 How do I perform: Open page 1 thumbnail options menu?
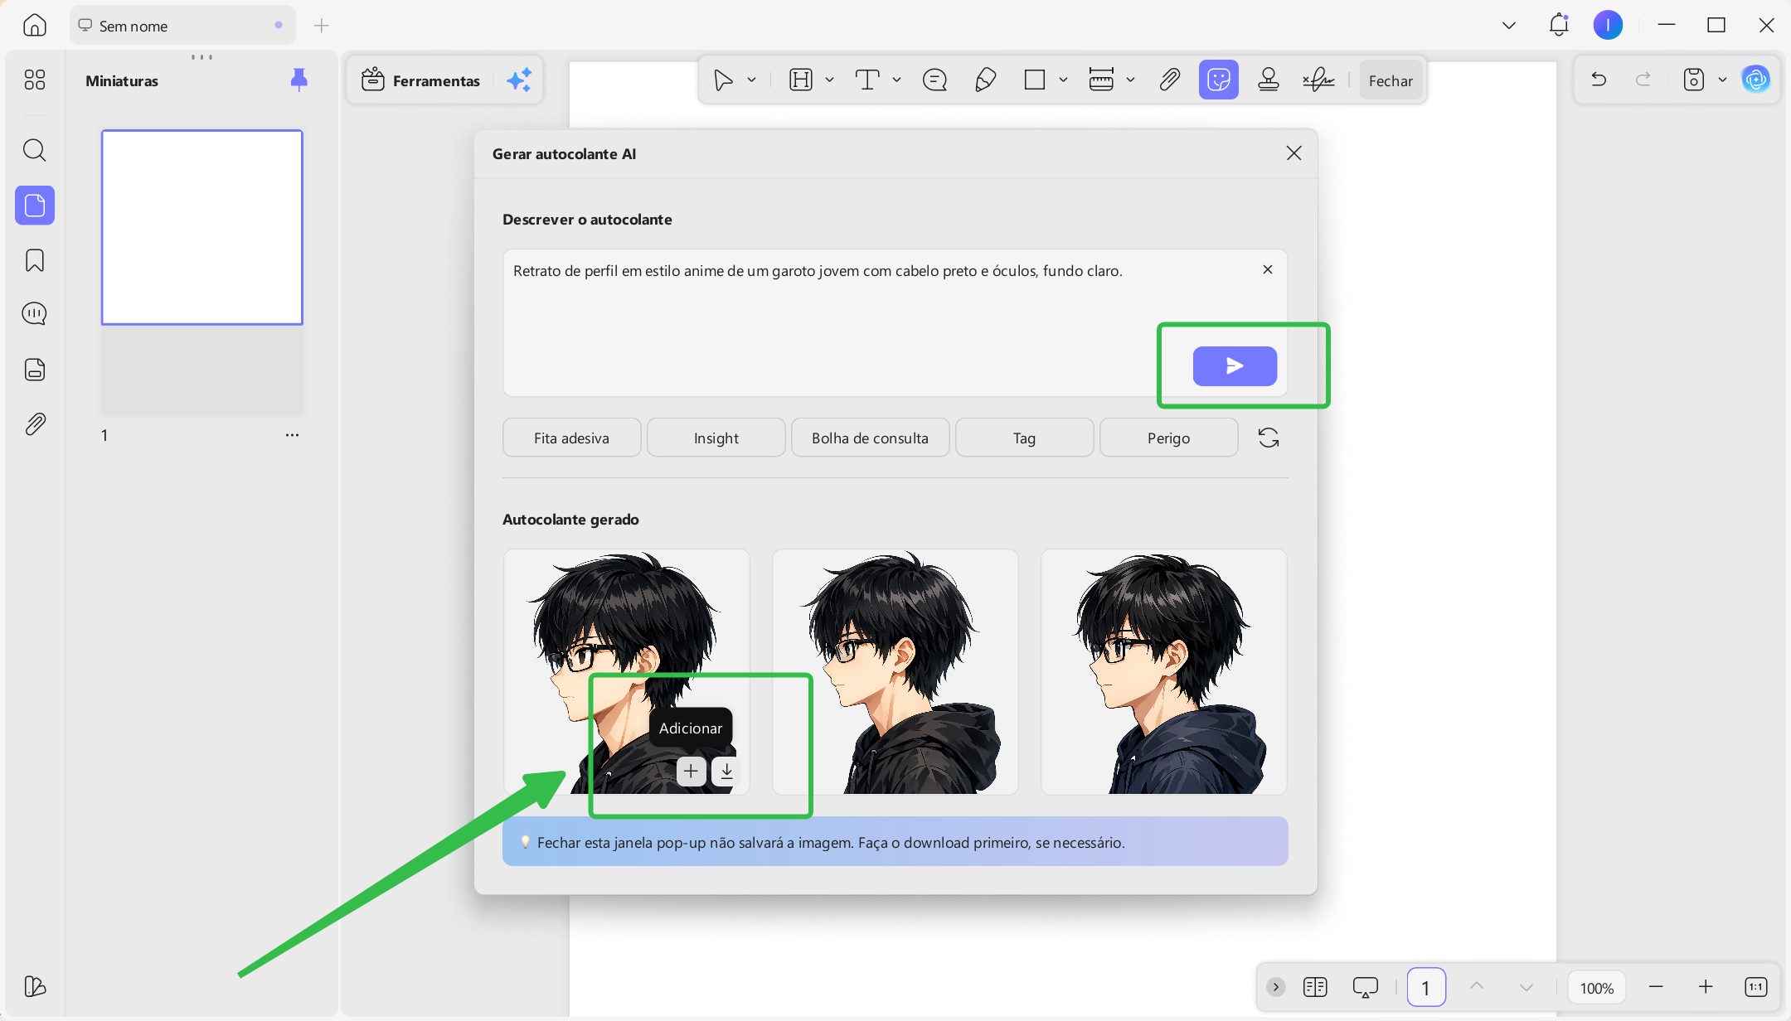(x=292, y=435)
